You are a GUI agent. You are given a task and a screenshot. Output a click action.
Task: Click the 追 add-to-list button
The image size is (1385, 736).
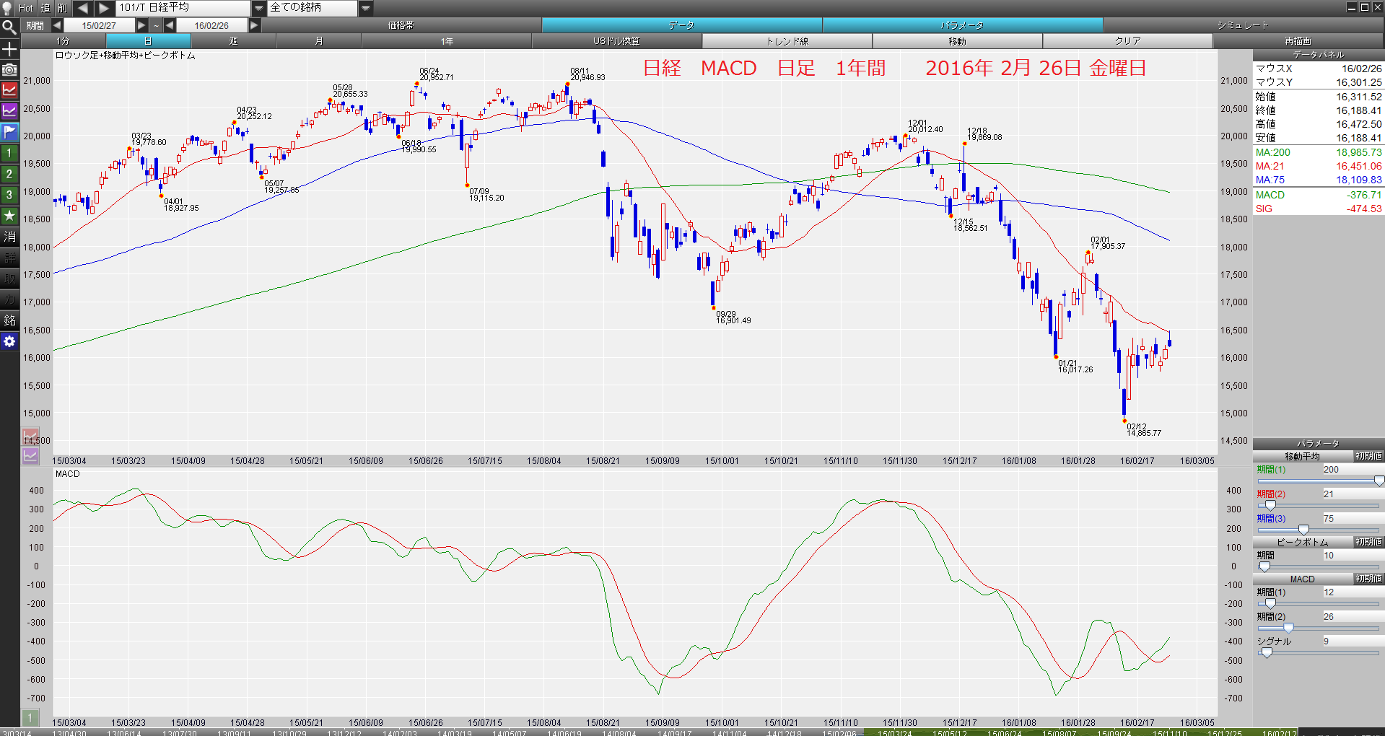tap(45, 8)
